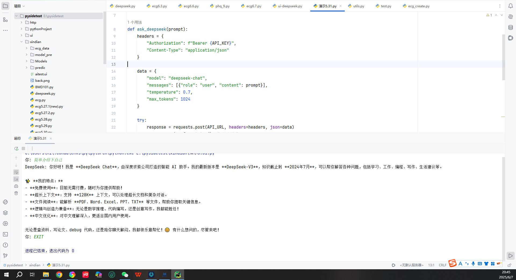Close the 演示5.31.py editor tab
The image size is (516, 280).
tap(341, 6)
